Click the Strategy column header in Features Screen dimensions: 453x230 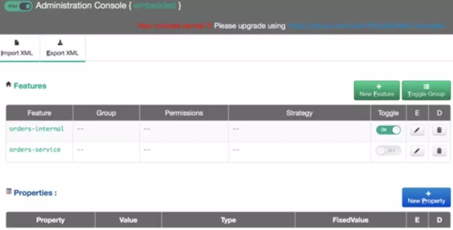point(299,113)
